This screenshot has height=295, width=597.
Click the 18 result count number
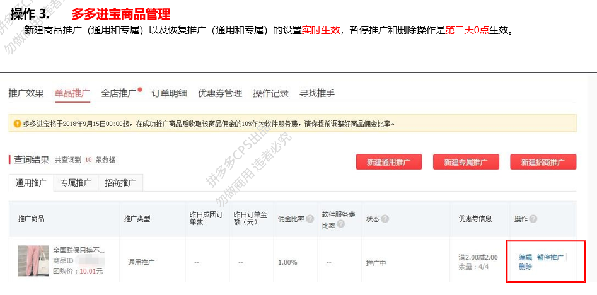tap(88, 160)
